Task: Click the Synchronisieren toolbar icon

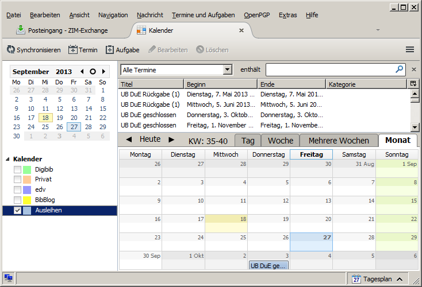Action: point(10,50)
